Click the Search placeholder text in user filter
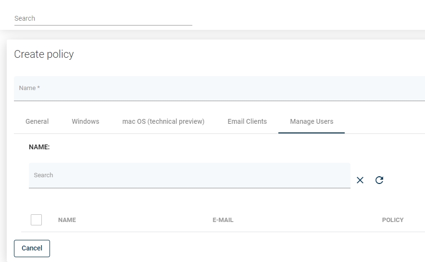Image resolution: width=425 pixels, height=262 pixels. [43, 175]
